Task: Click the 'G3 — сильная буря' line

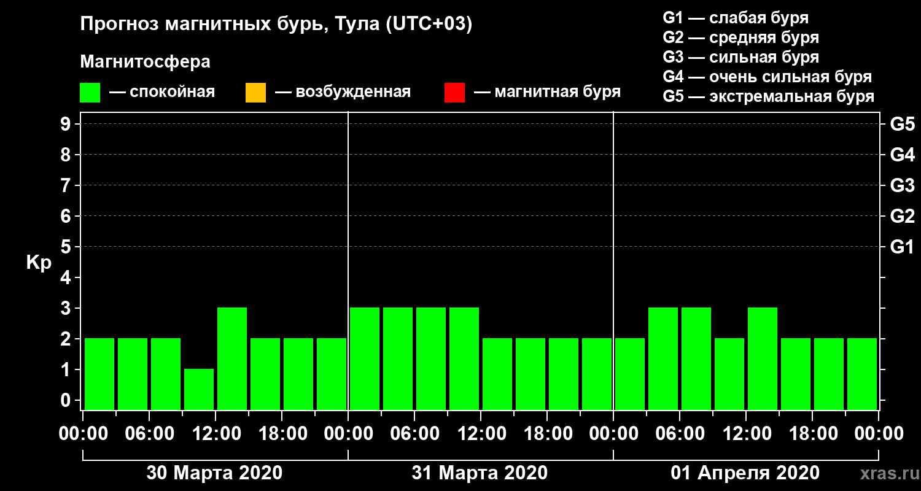Action: [x=741, y=57]
